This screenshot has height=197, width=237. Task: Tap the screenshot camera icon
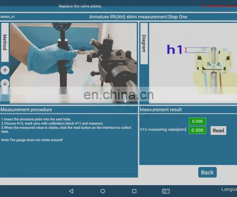pyautogui.click(x=166, y=191)
